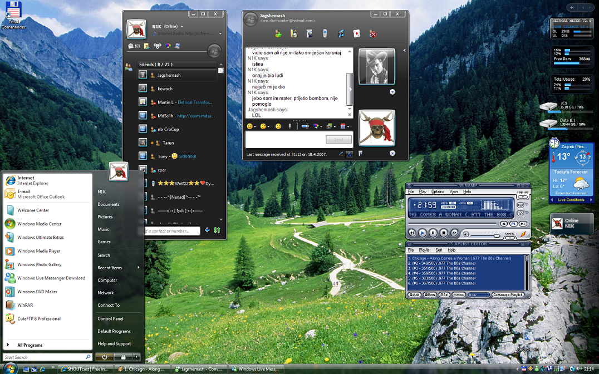Expand the Internet Radio personal message dropdown
The image size is (599, 374).
point(220,33)
